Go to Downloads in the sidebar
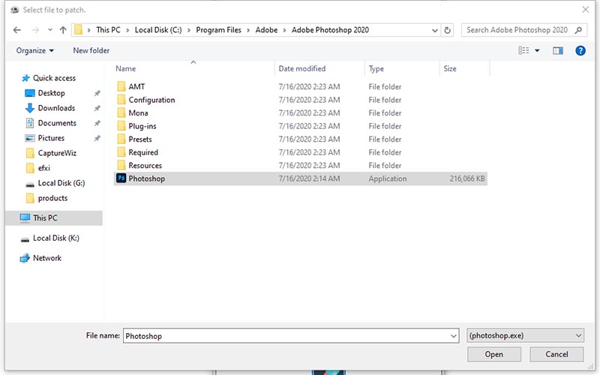Screen dimensions: 600x375 pos(56,108)
